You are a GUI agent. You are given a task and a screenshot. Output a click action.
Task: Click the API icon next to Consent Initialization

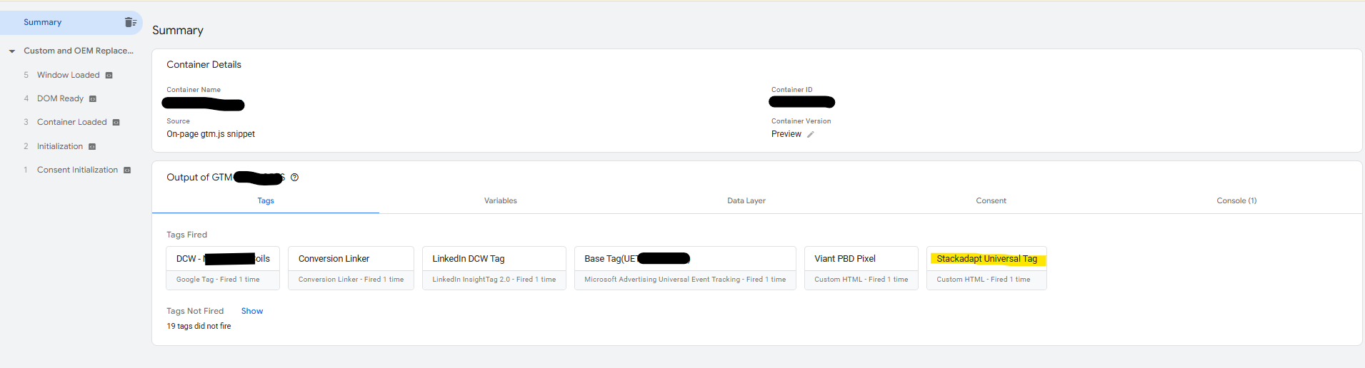[127, 170]
